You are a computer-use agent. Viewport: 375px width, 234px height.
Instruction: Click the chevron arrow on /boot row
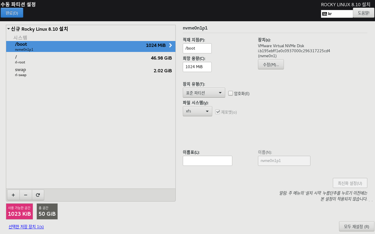pyautogui.click(x=170, y=45)
